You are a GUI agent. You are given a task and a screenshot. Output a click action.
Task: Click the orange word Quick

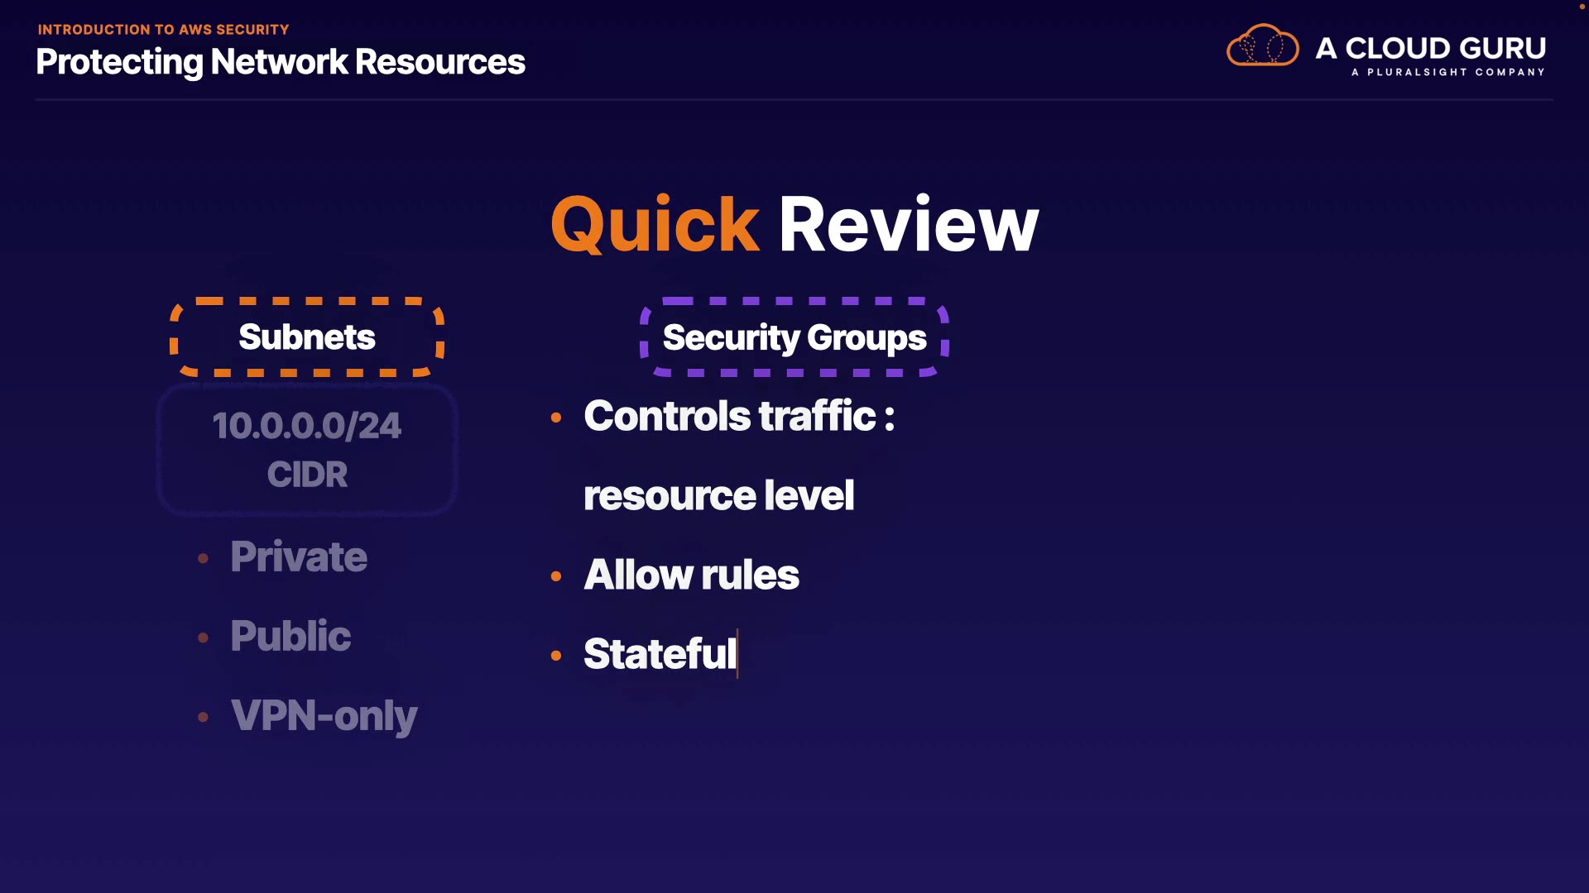click(655, 225)
